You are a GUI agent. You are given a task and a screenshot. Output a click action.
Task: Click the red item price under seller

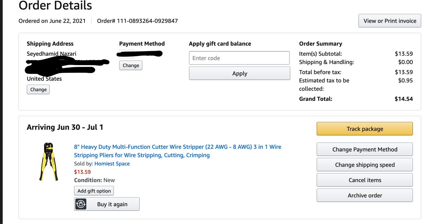coord(82,172)
